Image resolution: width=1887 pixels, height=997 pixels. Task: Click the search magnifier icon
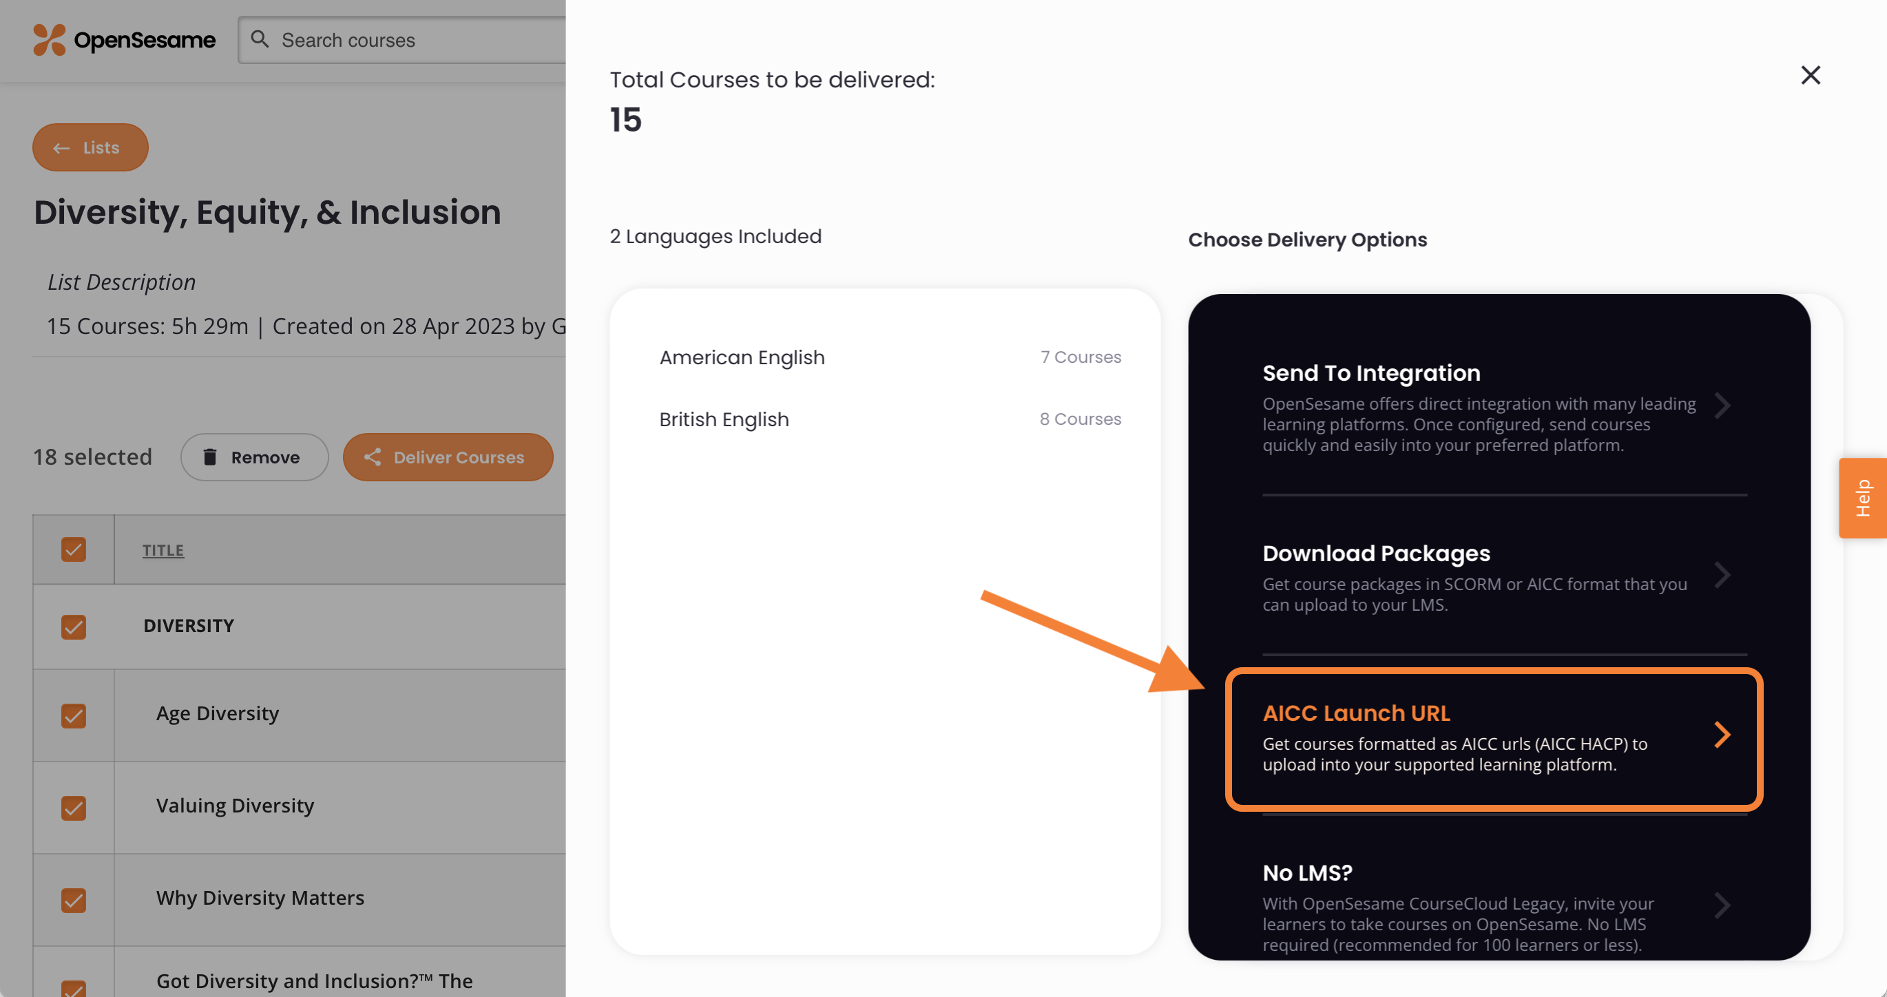tap(260, 39)
